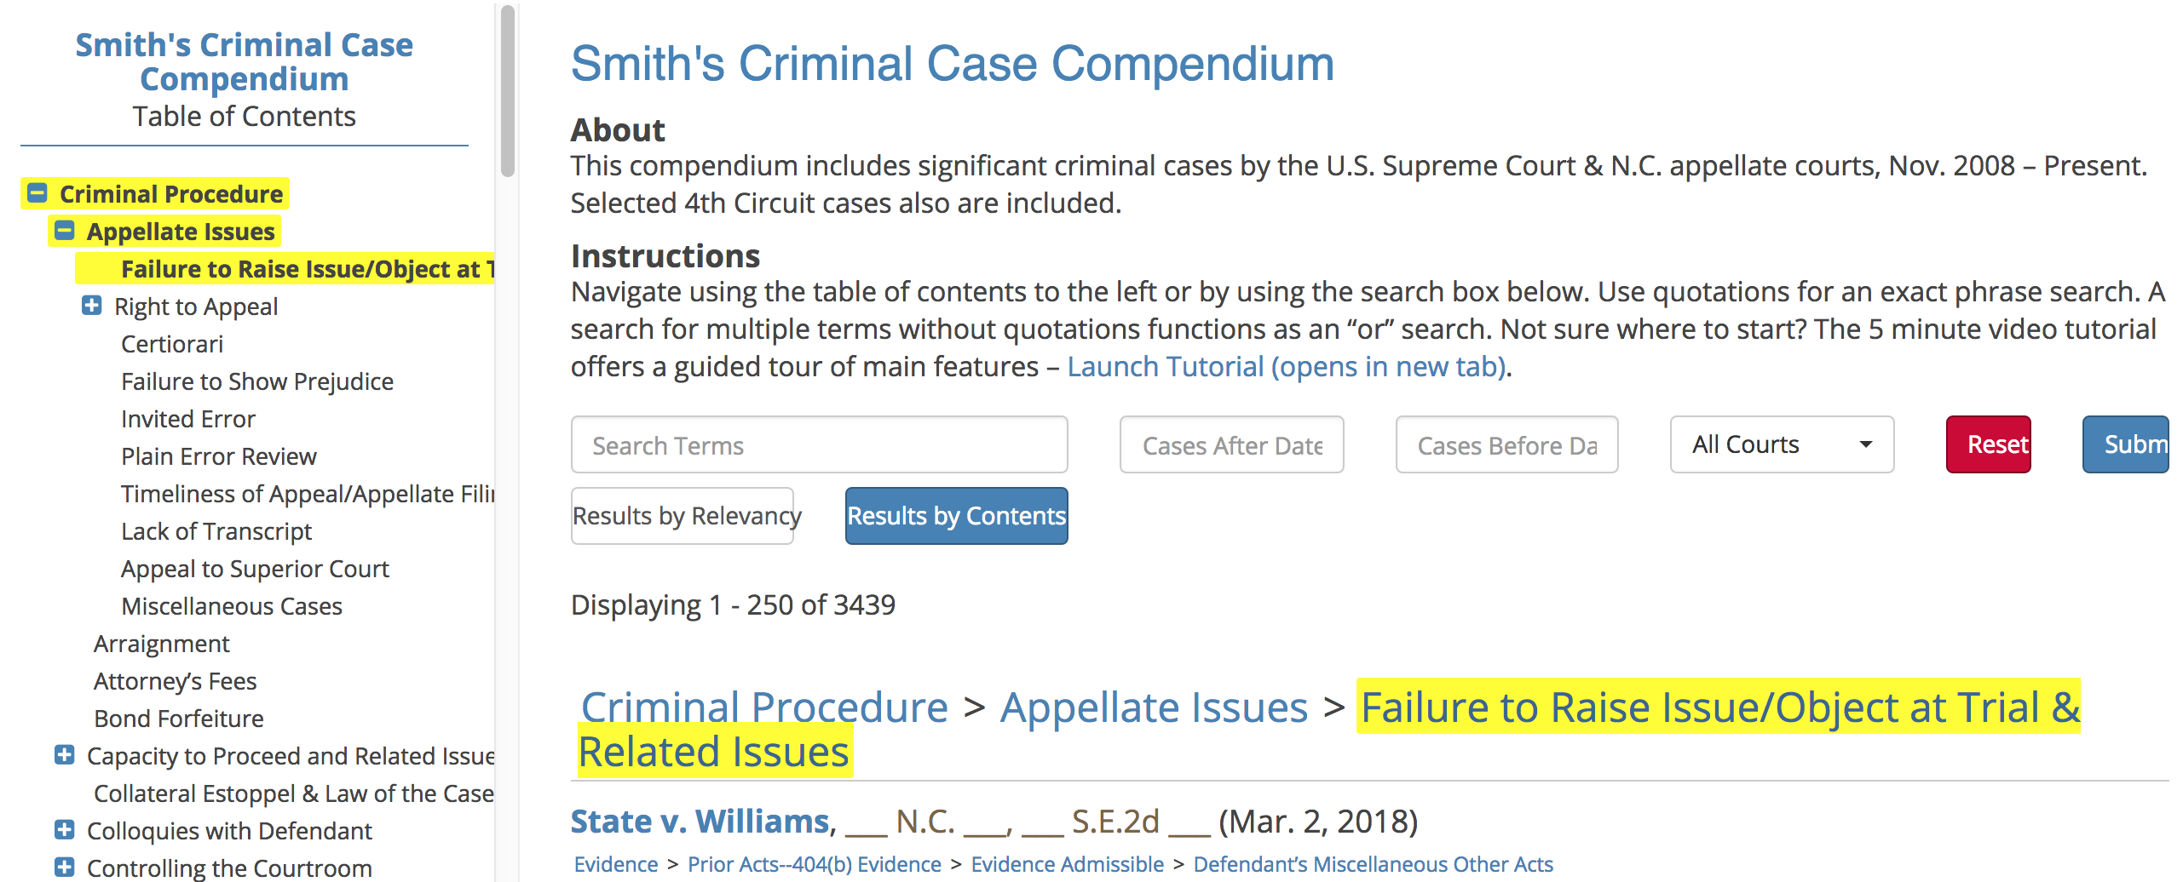Expand Colloquies with Defendant plus icon
Screen dimensions: 2183x882
click(x=65, y=830)
